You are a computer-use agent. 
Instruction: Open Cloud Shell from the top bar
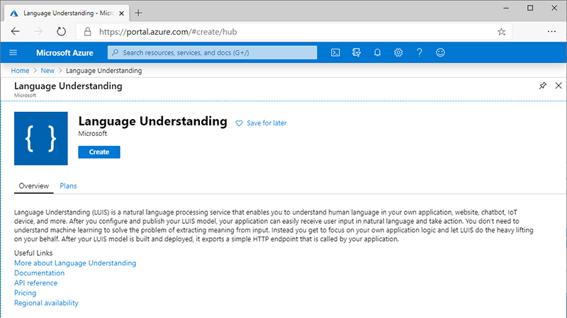tap(336, 52)
